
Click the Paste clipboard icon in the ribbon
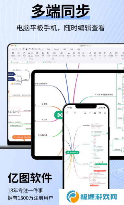24,53
